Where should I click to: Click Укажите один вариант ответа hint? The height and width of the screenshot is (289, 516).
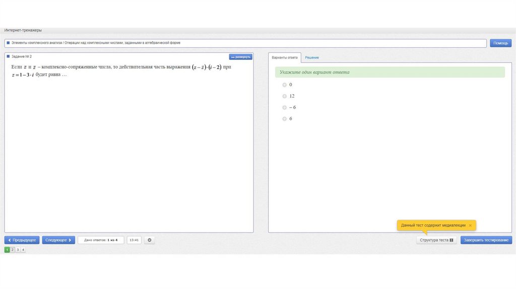coord(390,73)
